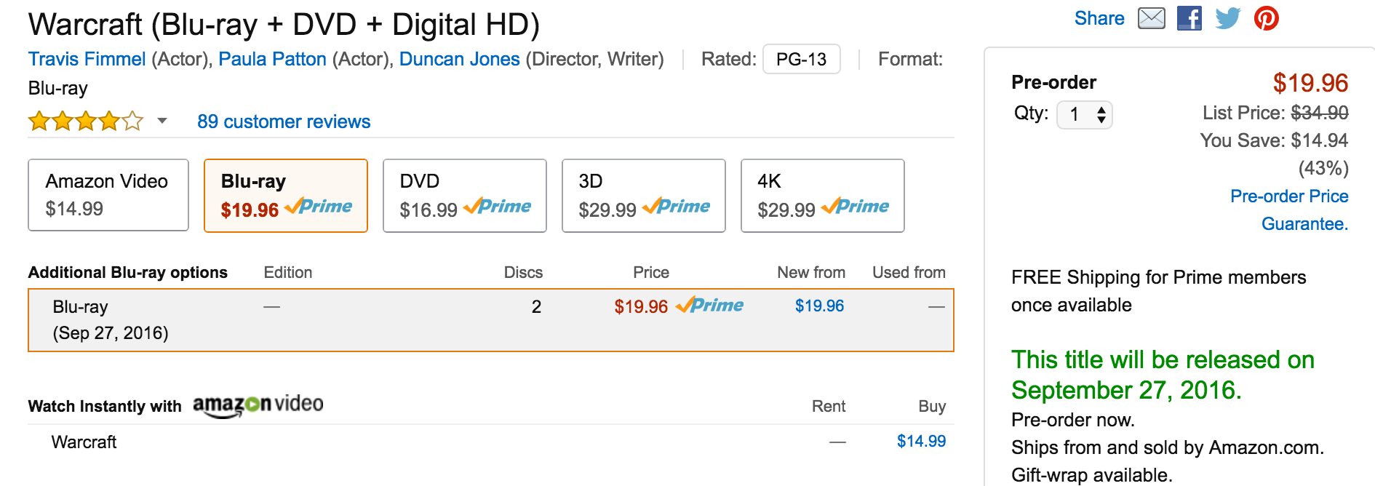Viewport: 1375px width, 486px height.
Task: Share on Twitter bird icon
Action: click(1227, 18)
